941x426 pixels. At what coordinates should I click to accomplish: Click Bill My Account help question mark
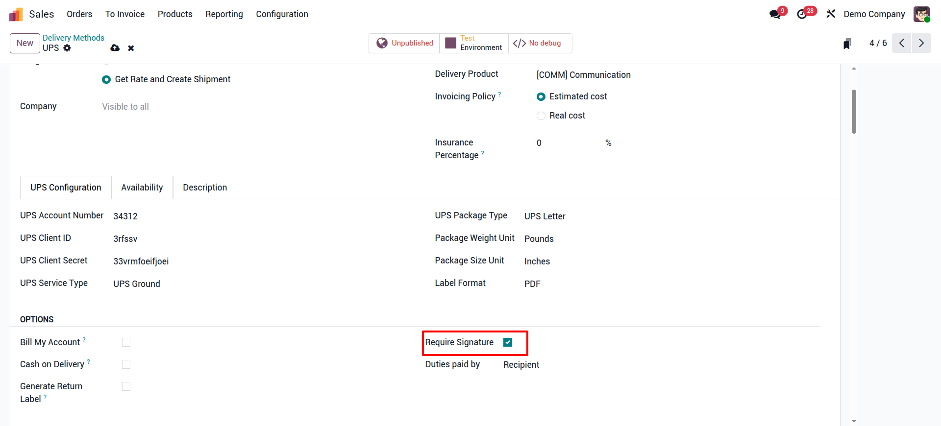click(x=84, y=339)
